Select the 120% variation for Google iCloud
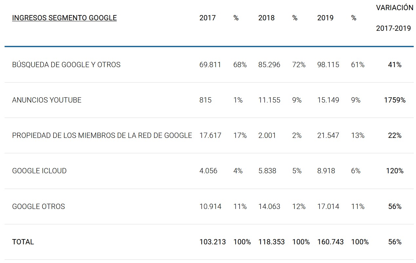This screenshot has height=263, width=416. point(395,171)
